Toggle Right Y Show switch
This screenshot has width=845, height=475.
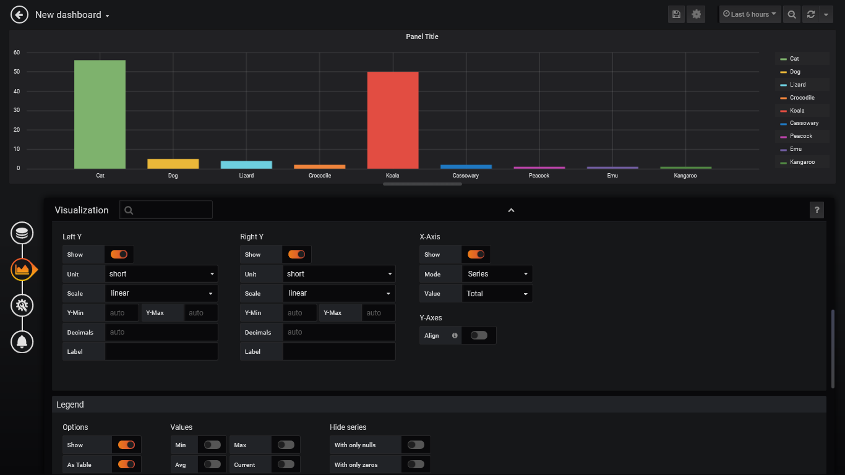coord(296,254)
